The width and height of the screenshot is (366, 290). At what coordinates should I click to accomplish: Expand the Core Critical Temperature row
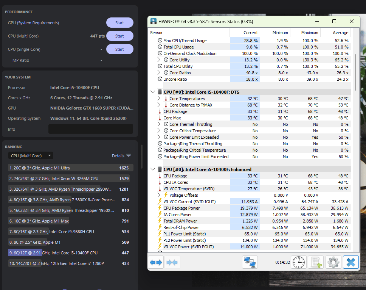tap(159, 131)
